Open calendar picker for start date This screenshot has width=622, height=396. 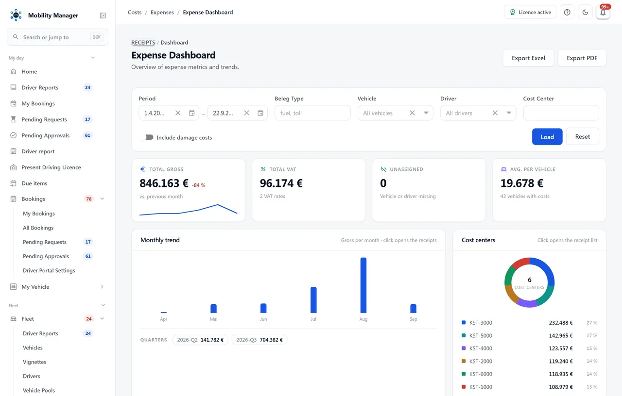pos(192,113)
